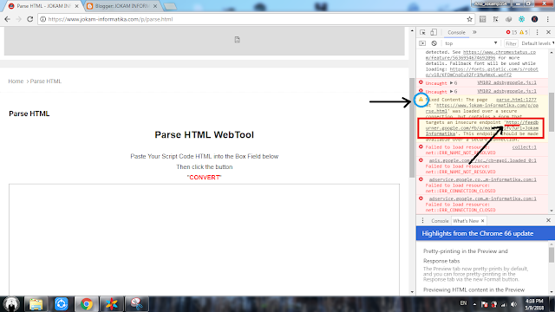Open the colorful pinwheel app on taskbar

pos(112,304)
